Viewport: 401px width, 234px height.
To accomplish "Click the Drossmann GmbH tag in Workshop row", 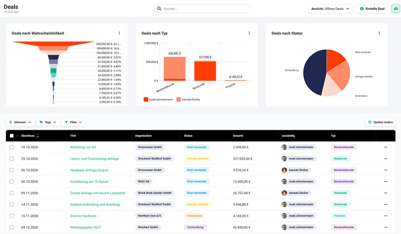I will coord(150,147).
